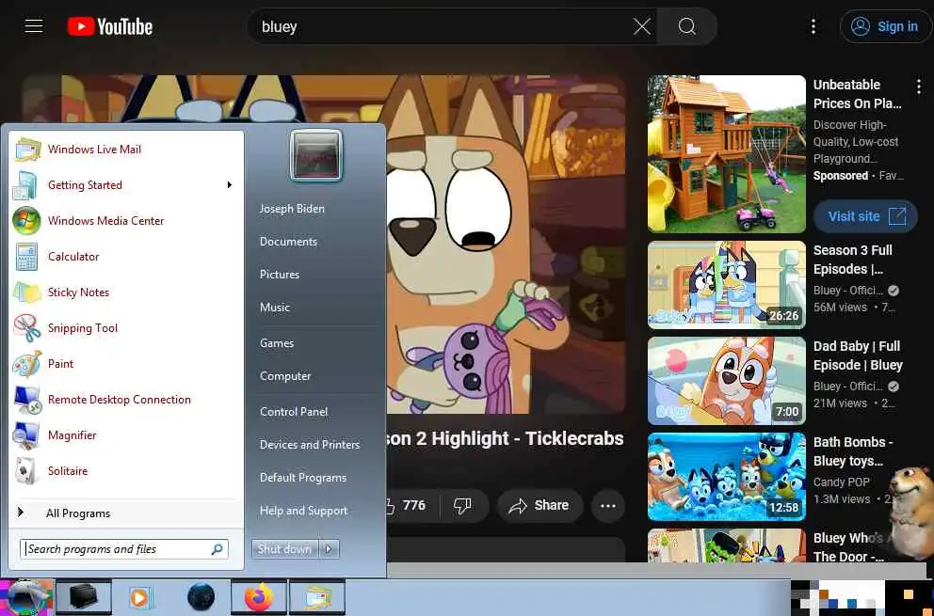Click the Visit site button
This screenshot has height=616, width=934.
click(865, 216)
